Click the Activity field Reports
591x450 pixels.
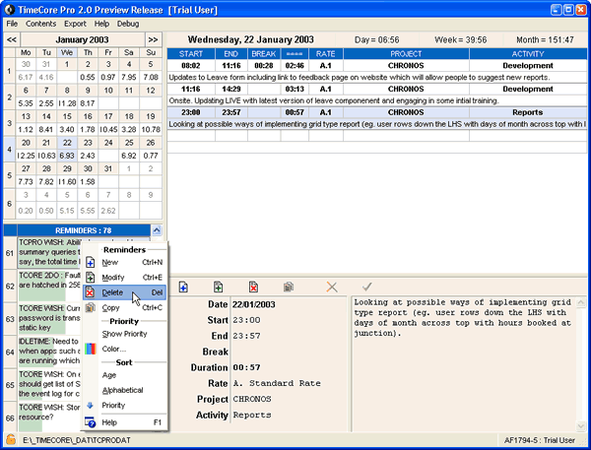(289, 415)
